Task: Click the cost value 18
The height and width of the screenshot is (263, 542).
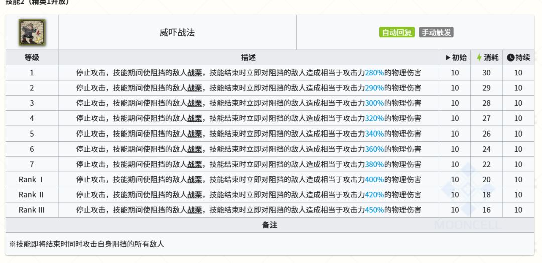Action: click(x=486, y=195)
